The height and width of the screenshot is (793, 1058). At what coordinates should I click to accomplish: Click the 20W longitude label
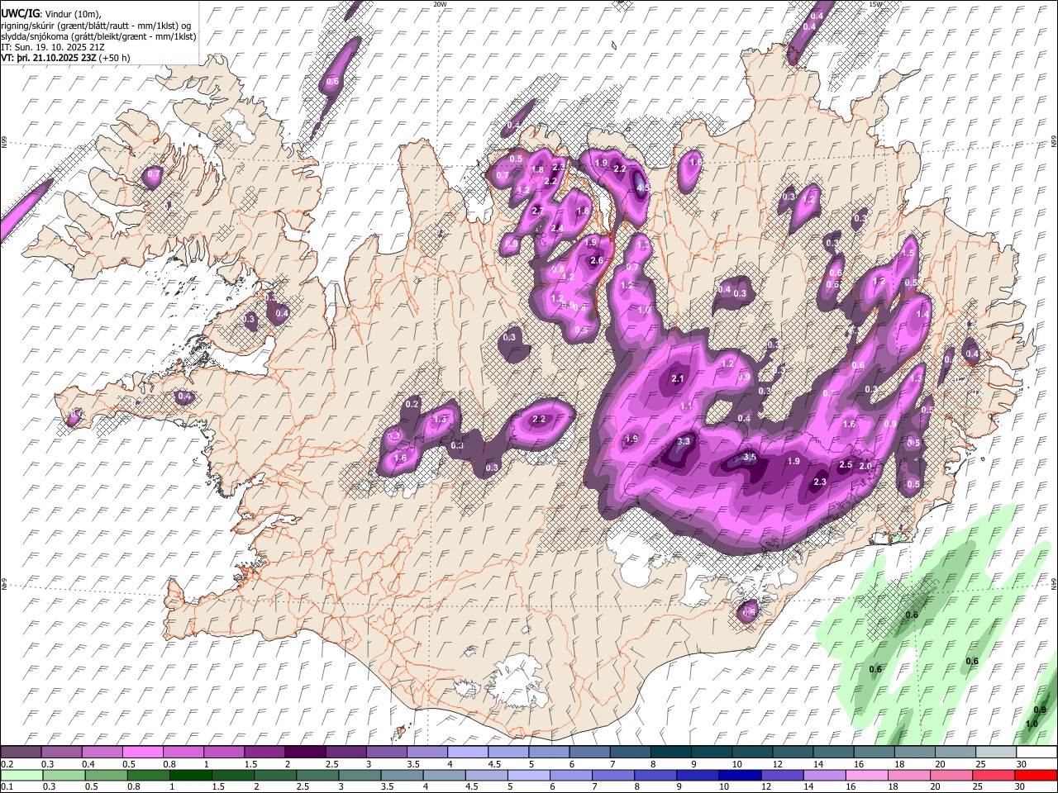(441, 4)
